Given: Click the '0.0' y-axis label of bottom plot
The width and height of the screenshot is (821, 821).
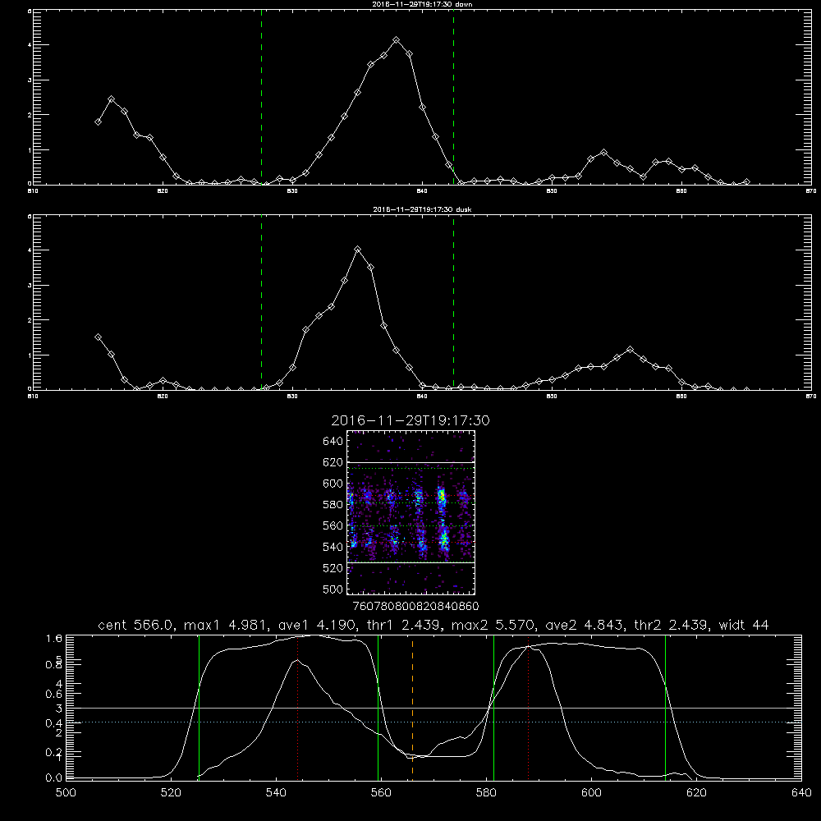Looking at the screenshot, I should (54, 778).
